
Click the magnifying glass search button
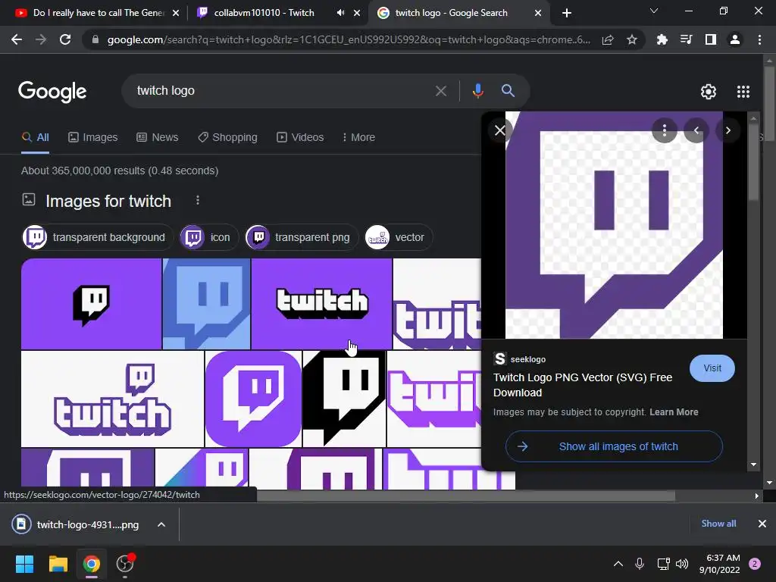pyautogui.click(x=508, y=91)
